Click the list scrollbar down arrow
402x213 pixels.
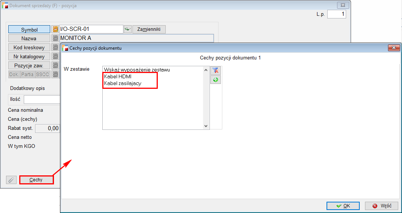206,126
